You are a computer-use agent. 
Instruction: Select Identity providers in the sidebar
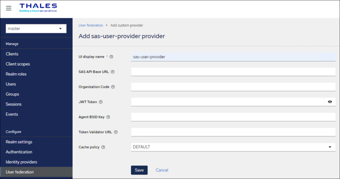point(21,162)
